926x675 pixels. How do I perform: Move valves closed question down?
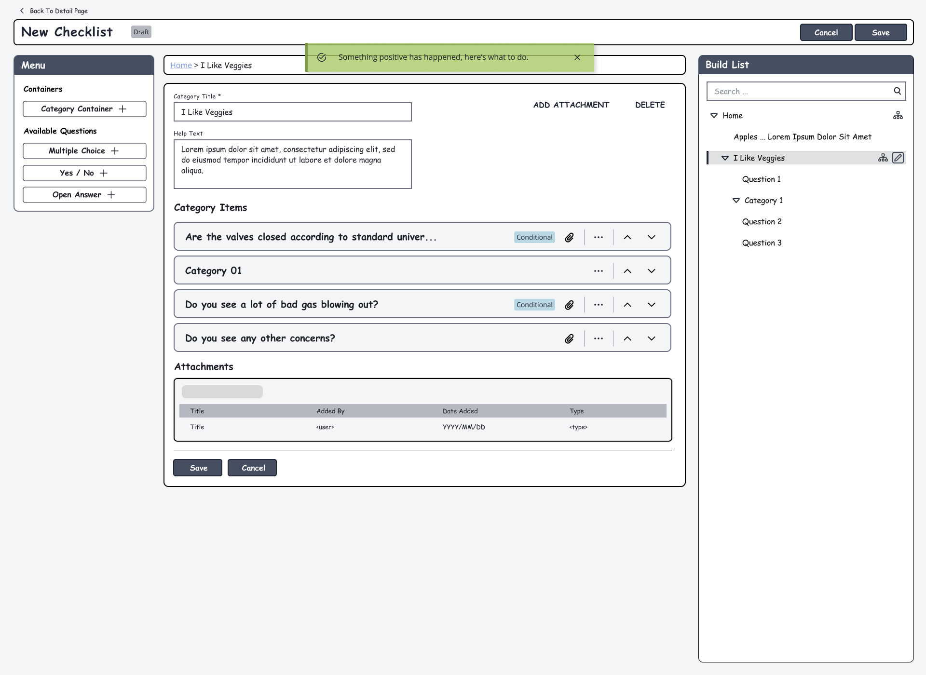click(x=652, y=237)
